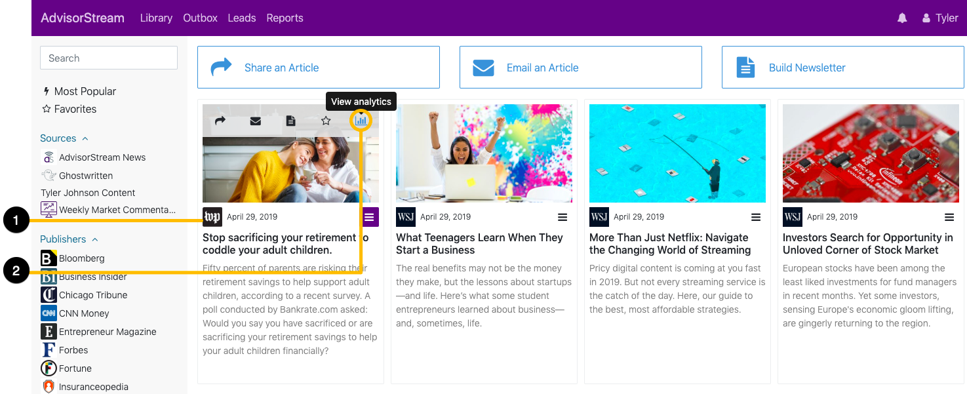This screenshot has width=967, height=394.
Task: Show Favorites articles
Action: (69, 109)
